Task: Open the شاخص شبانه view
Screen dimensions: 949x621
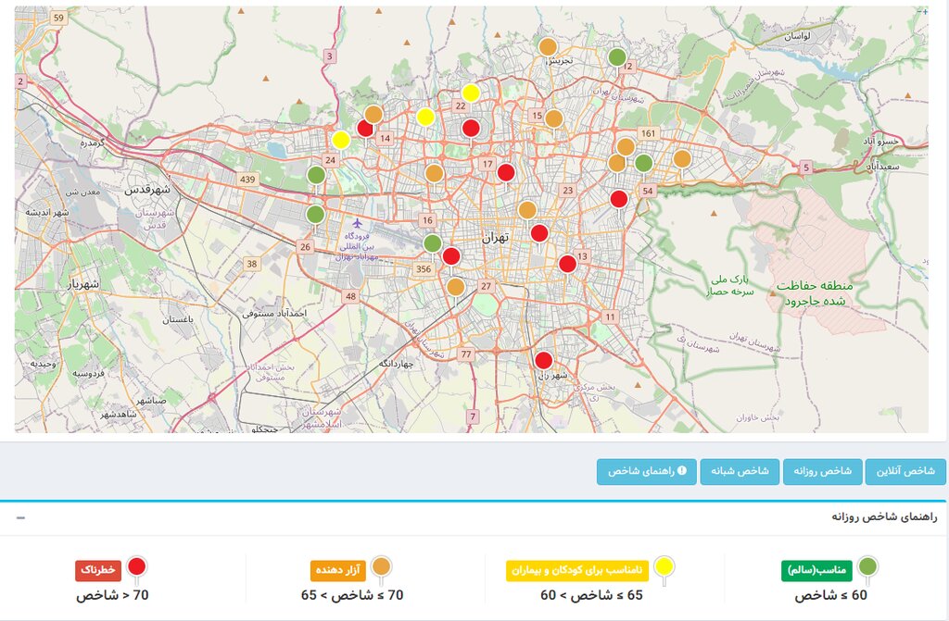Action: pyautogui.click(x=740, y=471)
